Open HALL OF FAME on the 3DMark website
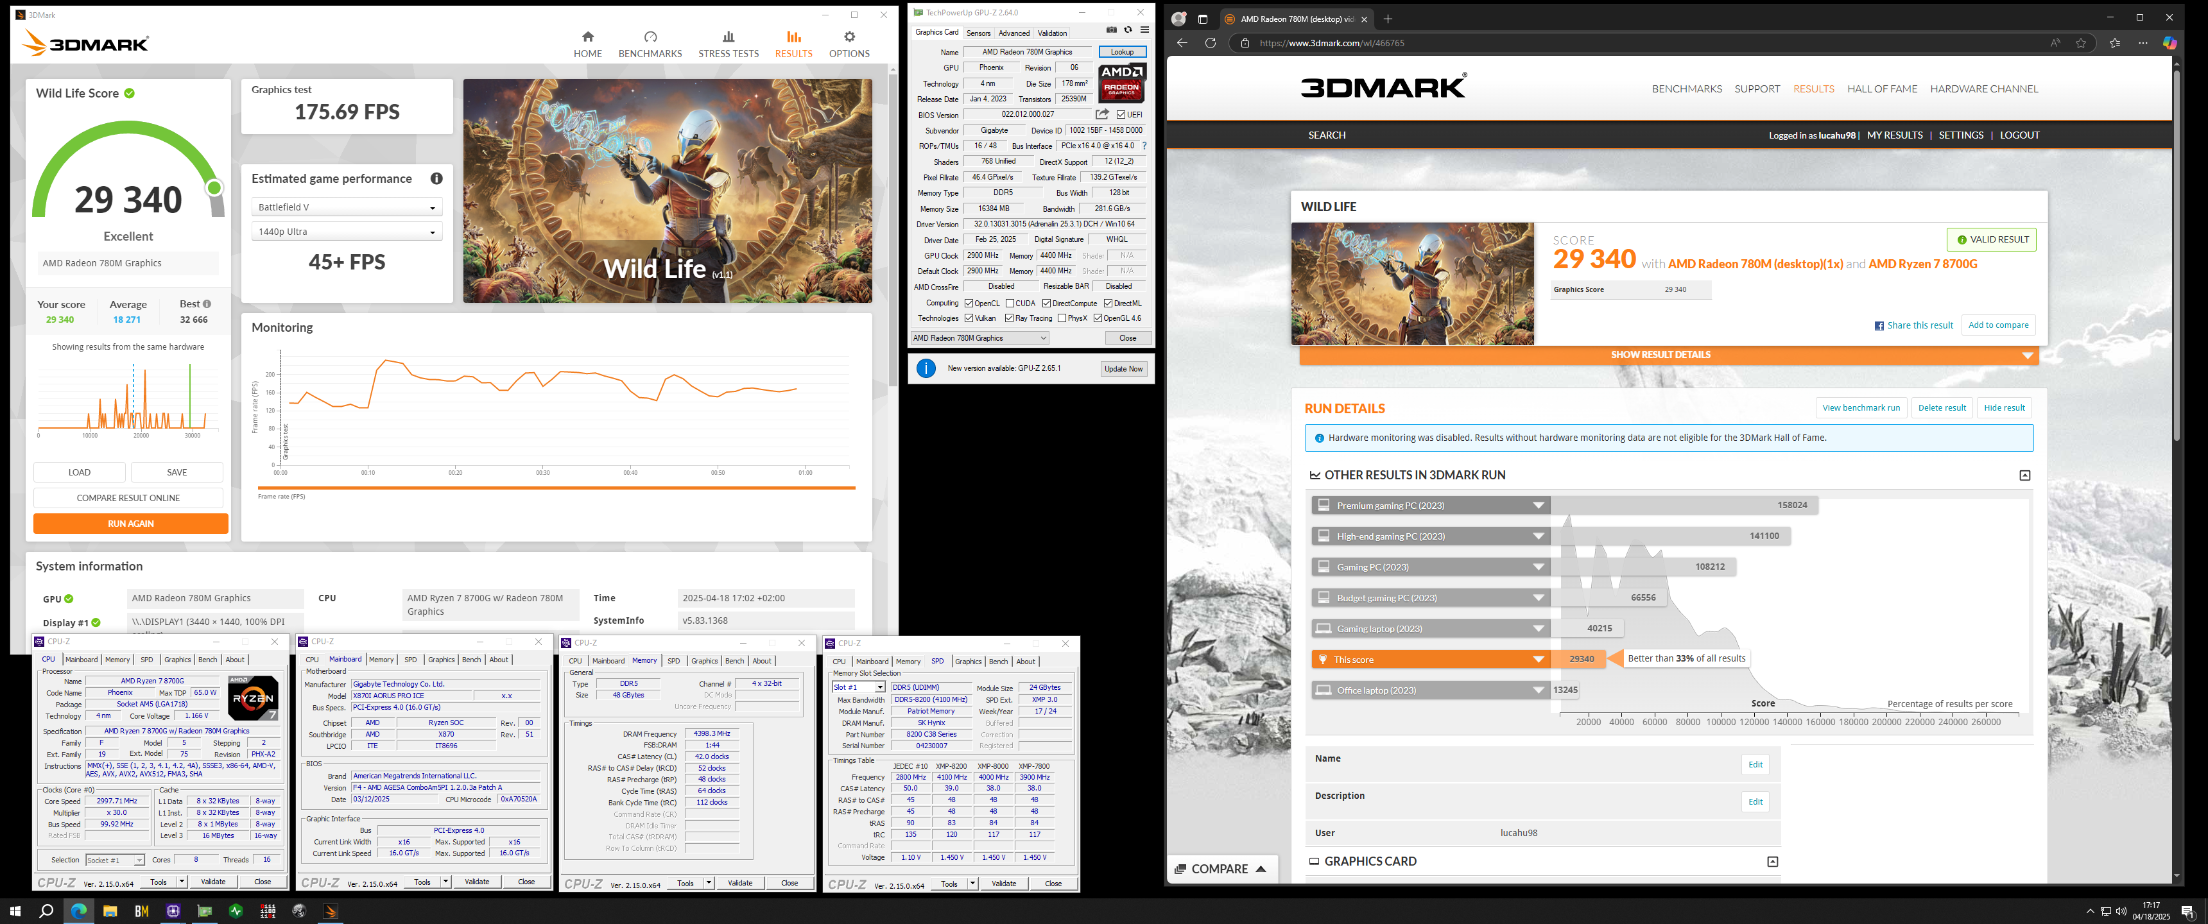This screenshot has height=924, width=2208. [x=1881, y=89]
